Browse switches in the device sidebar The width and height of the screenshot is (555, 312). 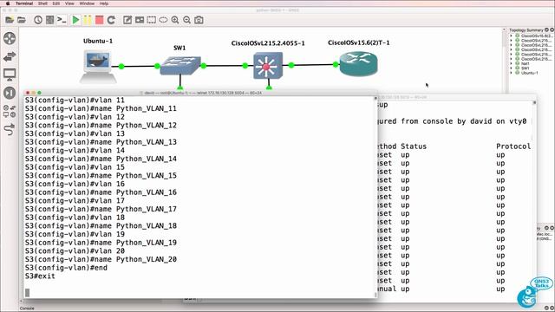10,56
